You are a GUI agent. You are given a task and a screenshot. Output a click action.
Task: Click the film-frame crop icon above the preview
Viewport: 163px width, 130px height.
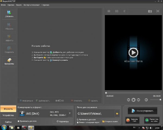[x=109, y=11]
